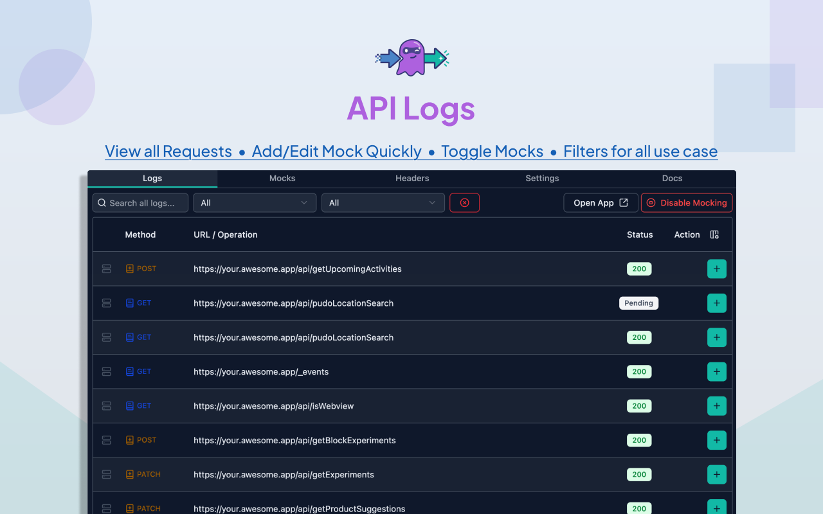Add mock for getUpcomingActivities with its plus button
823x514 pixels.
[x=717, y=269]
